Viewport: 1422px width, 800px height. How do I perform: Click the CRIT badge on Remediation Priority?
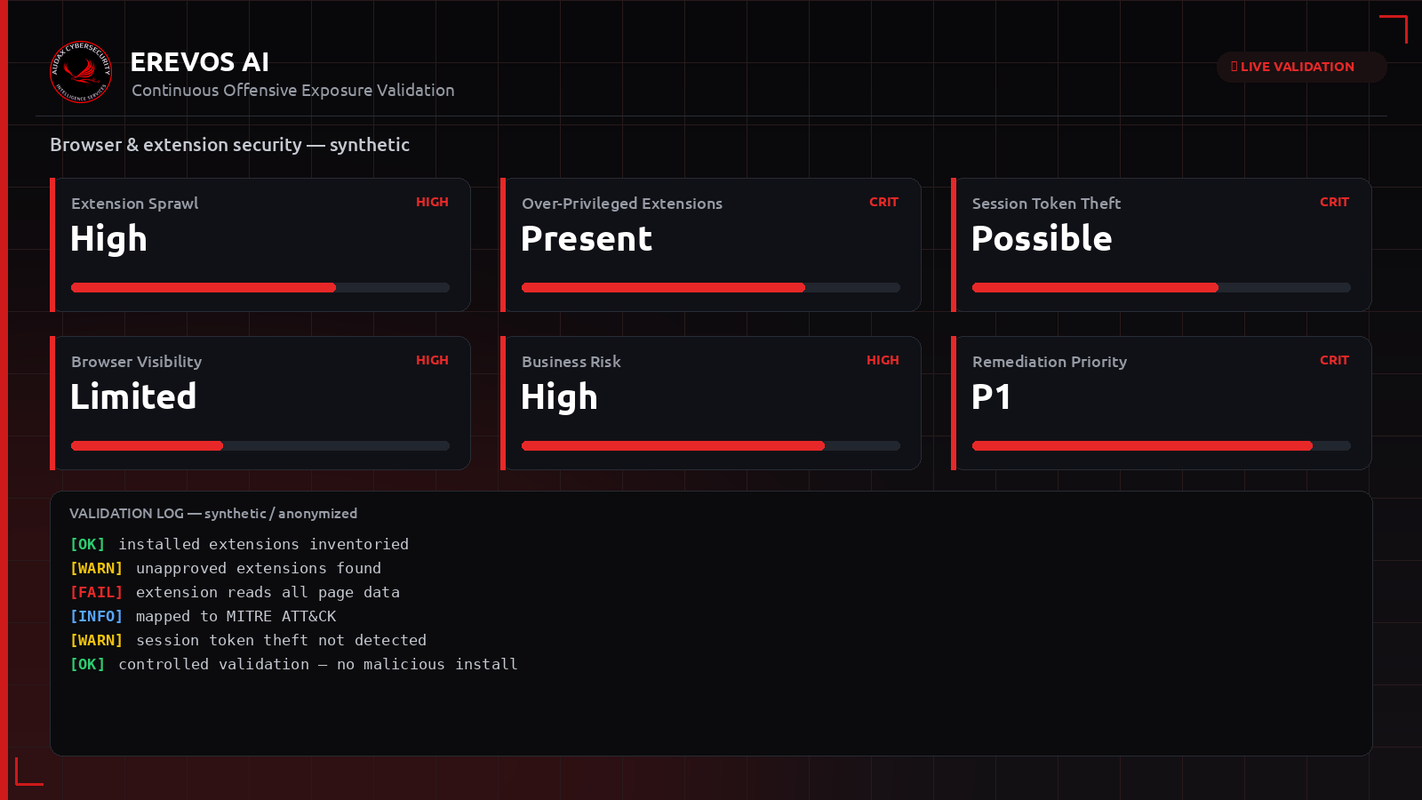coord(1334,360)
